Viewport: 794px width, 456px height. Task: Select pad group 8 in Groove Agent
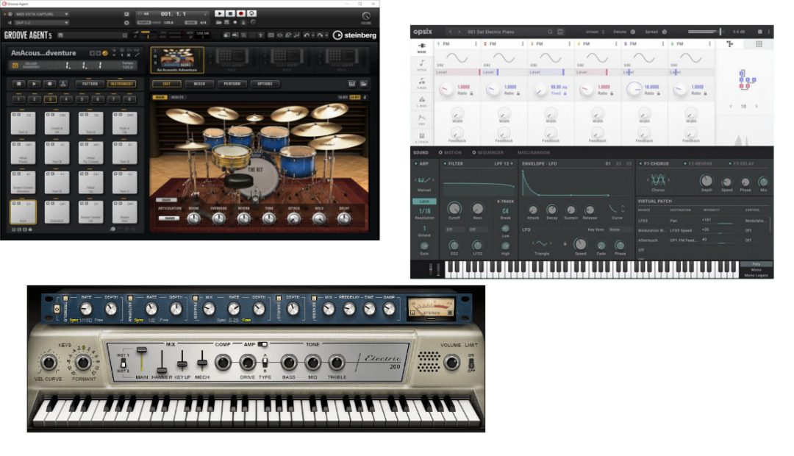[x=129, y=99]
